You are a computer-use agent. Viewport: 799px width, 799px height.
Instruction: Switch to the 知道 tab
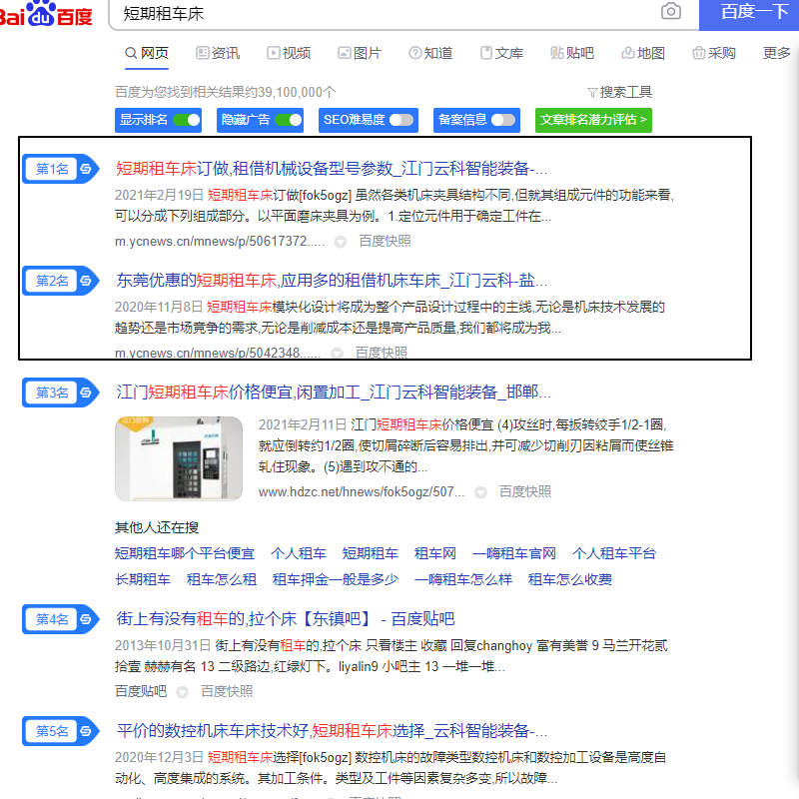(x=430, y=53)
